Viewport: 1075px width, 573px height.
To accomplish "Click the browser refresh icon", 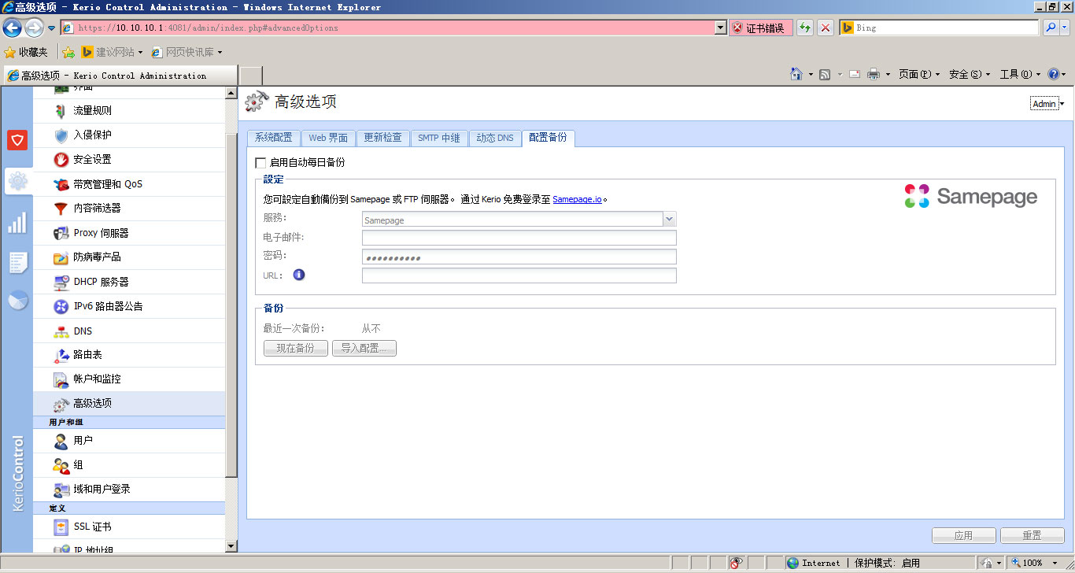I will 804,28.
